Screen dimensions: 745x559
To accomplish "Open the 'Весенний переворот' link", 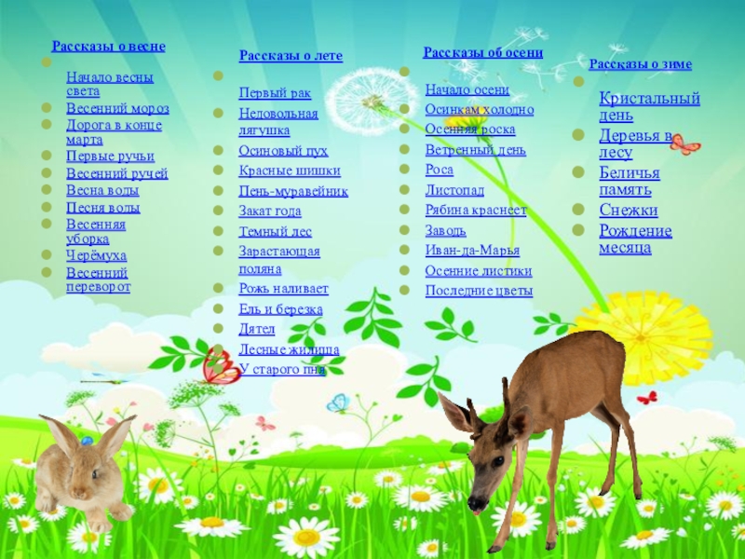I will (98, 280).
